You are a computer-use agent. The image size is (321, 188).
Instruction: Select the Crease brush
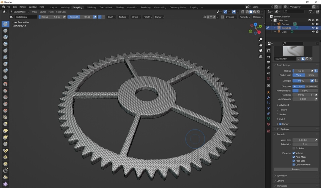(x=6, y=77)
